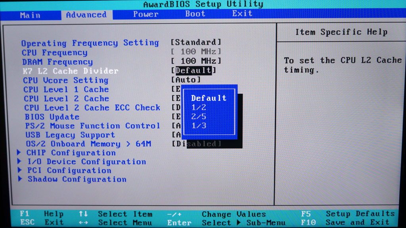The image size is (406, 228).
Task: Select Operating Frequency Setting label
Action: [x=90, y=43]
